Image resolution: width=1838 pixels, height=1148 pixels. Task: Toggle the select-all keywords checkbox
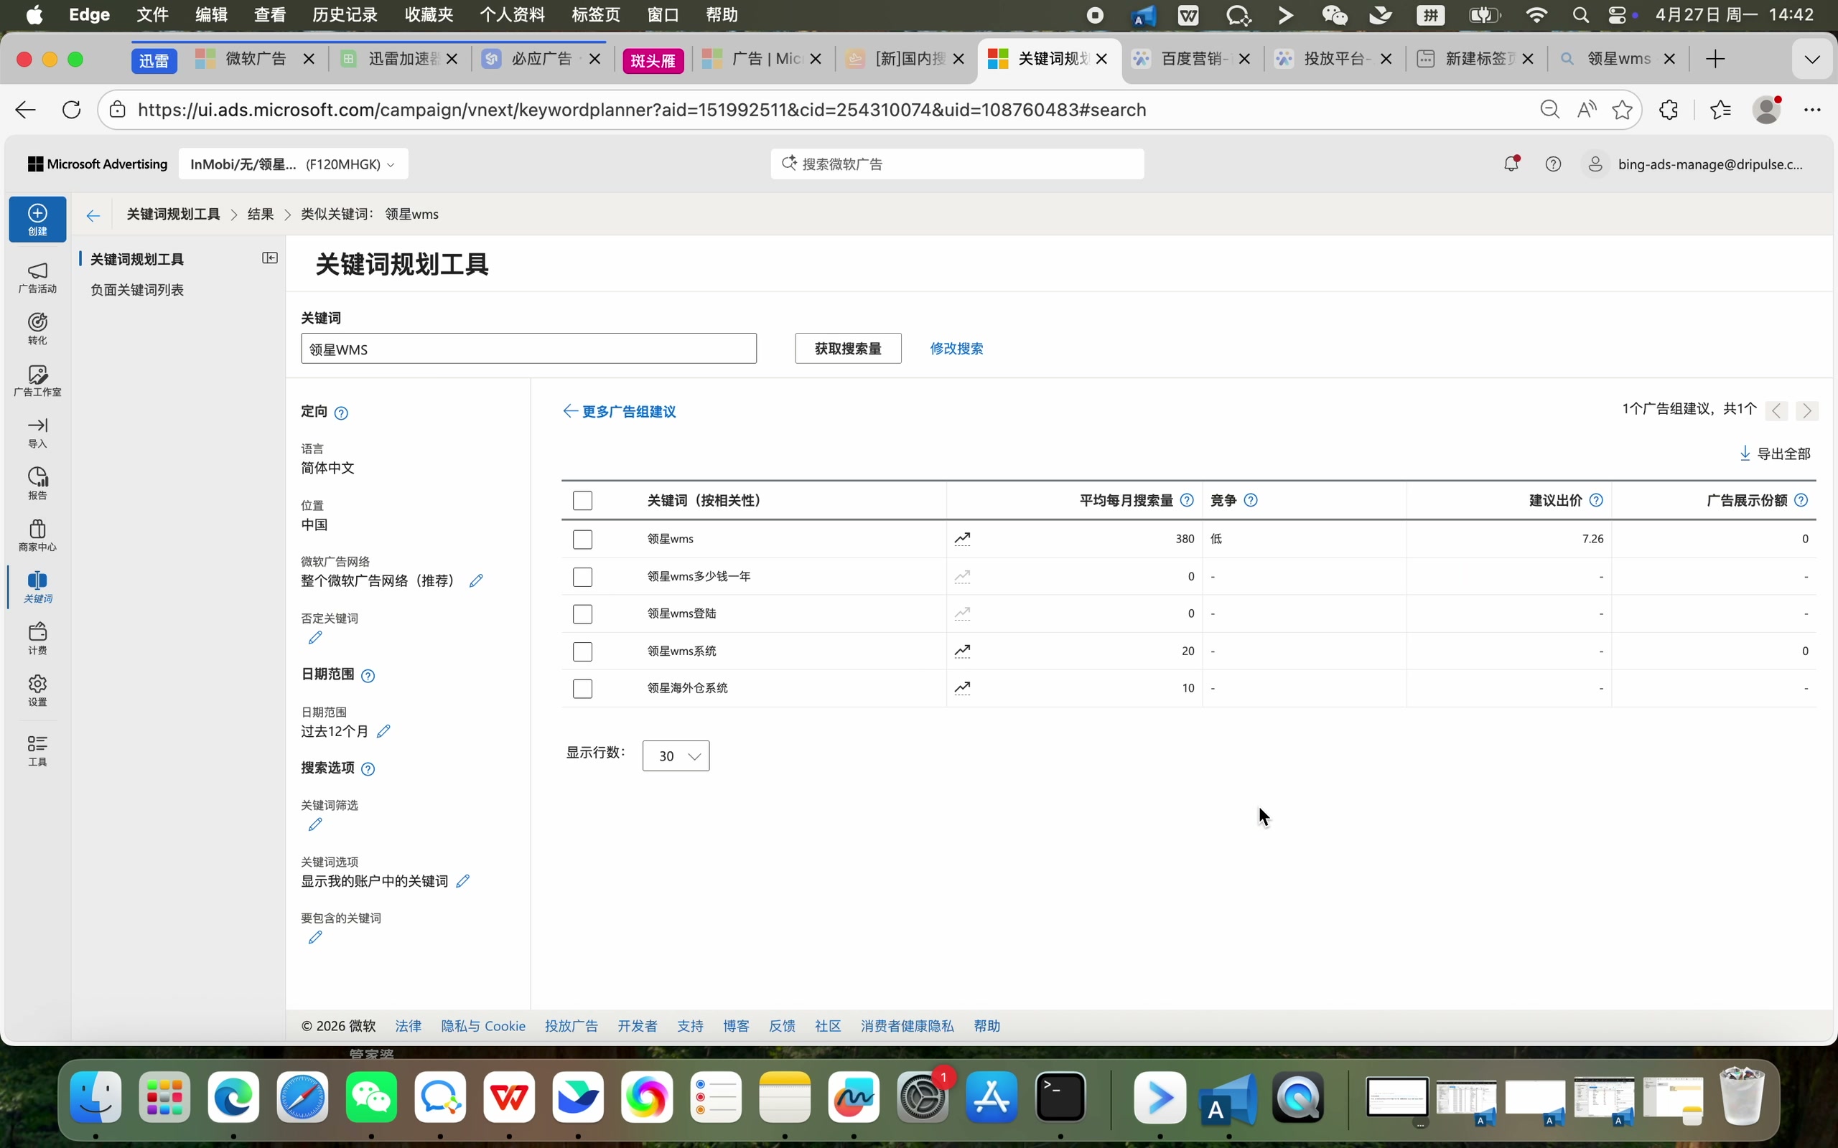[582, 501]
